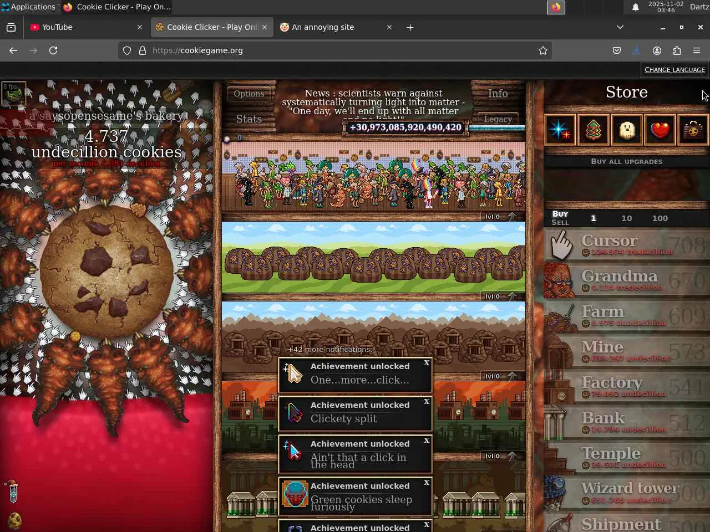Buy the blue sparkle upgrade in Store
Image resolution: width=710 pixels, height=532 pixels.
(x=560, y=130)
